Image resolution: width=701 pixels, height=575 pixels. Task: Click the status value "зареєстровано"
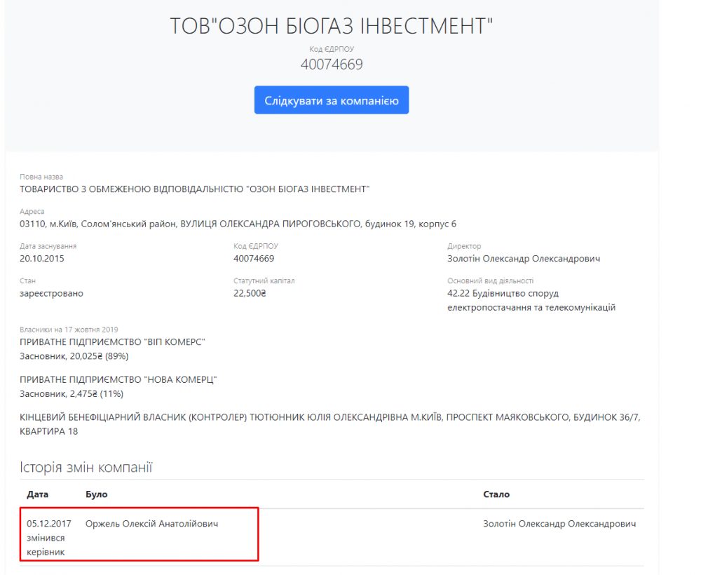tap(51, 293)
